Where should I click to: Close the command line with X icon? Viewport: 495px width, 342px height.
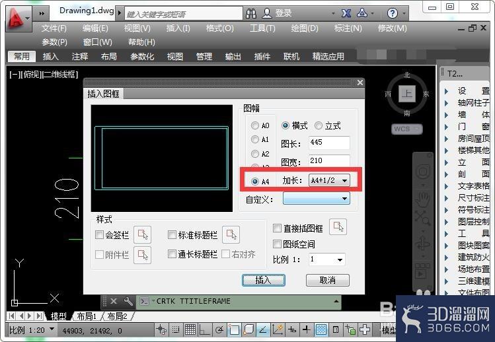(x=114, y=301)
